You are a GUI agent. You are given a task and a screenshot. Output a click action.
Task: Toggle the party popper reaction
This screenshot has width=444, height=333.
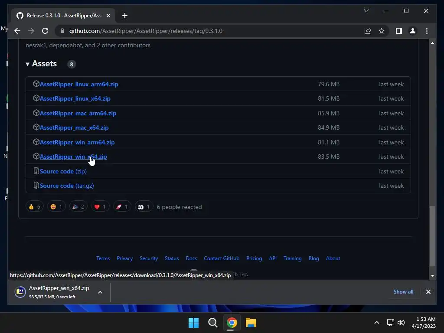coord(78,207)
